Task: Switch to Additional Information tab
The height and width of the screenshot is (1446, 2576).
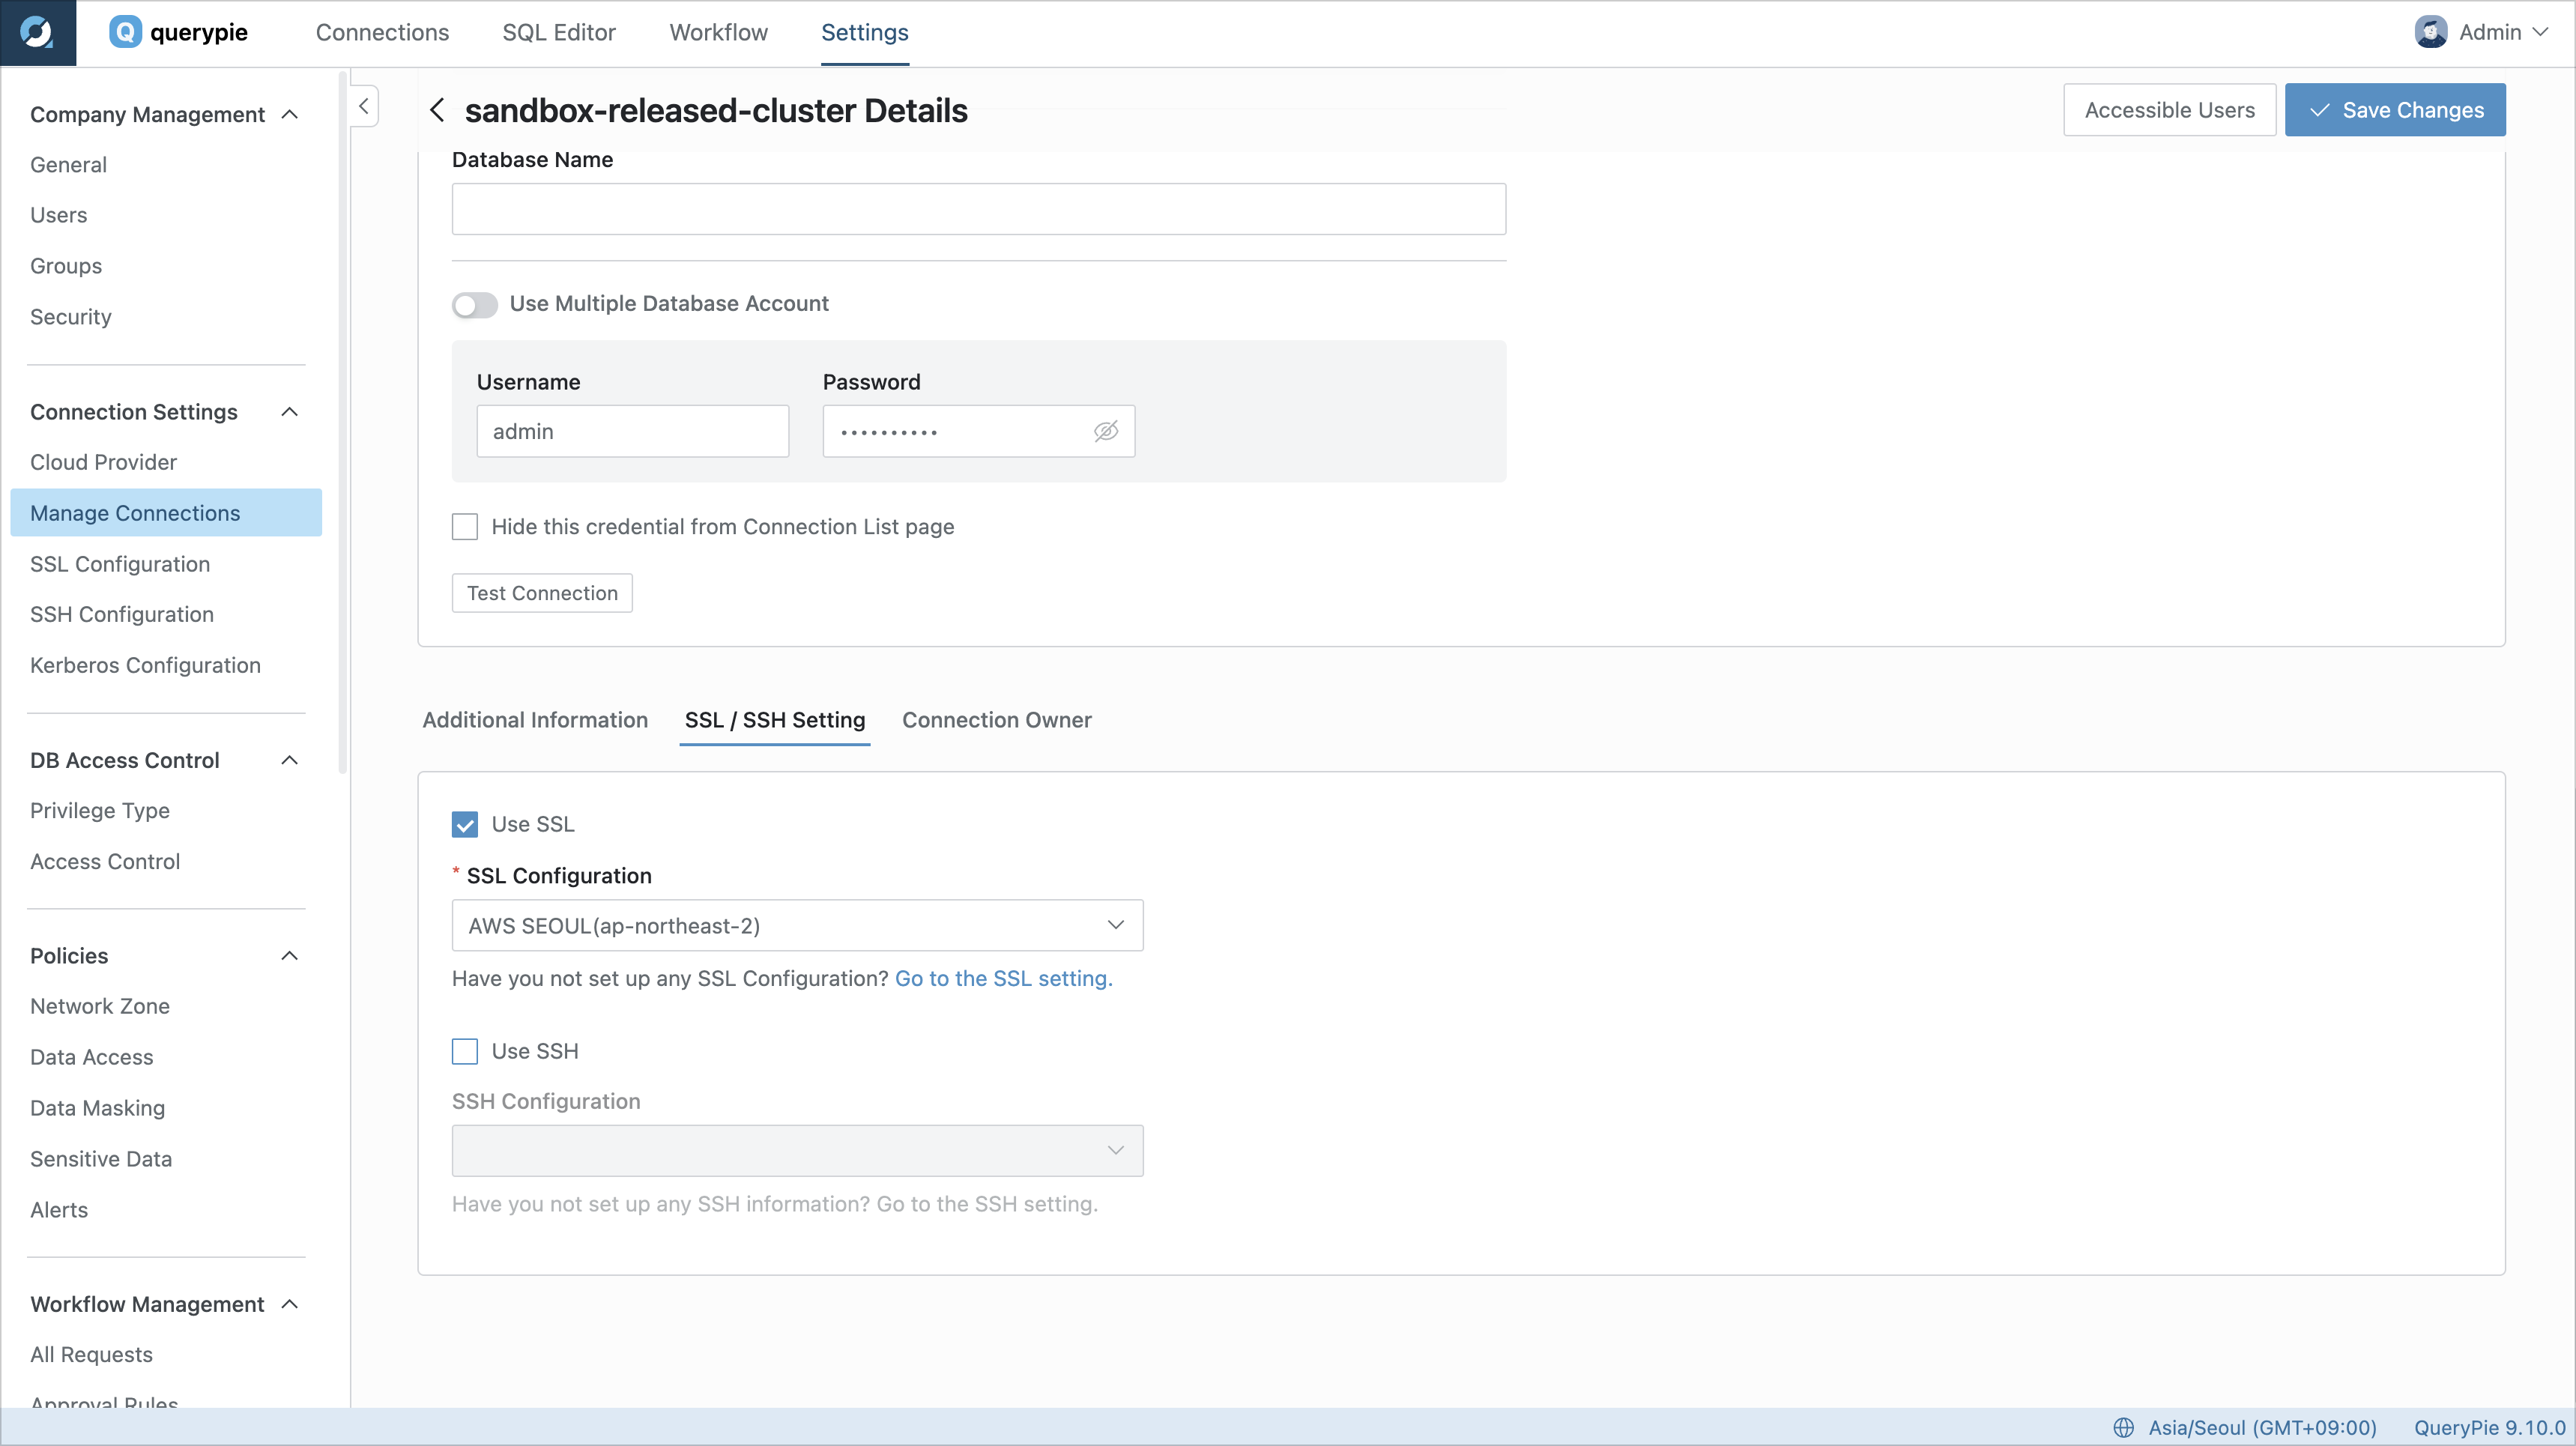Action: click(535, 719)
